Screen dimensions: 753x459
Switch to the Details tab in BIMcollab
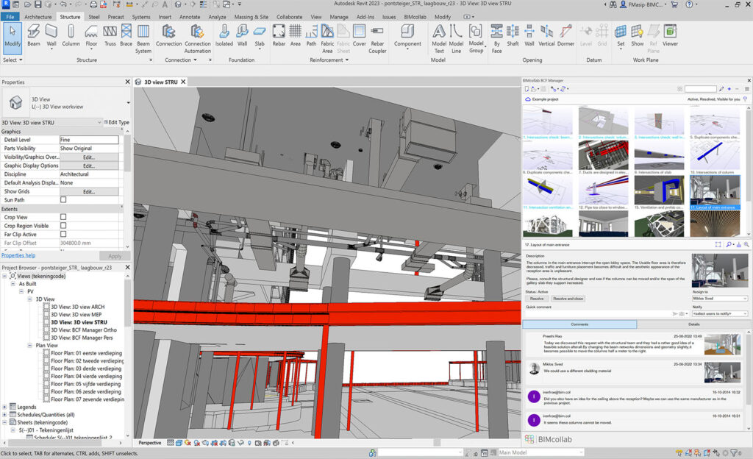(693, 324)
